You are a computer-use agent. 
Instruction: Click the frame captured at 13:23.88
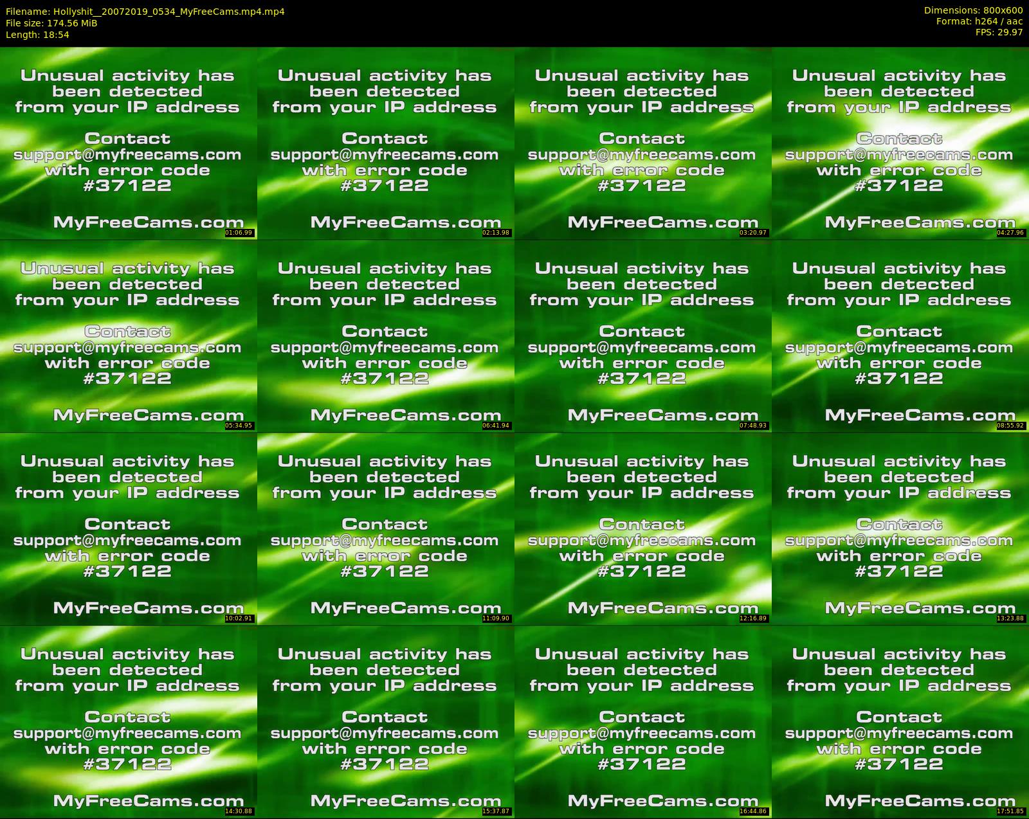pyautogui.click(x=900, y=528)
